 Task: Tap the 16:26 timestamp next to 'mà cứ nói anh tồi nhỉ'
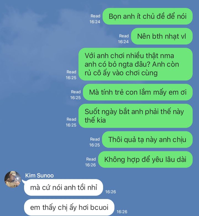[111, 192]
